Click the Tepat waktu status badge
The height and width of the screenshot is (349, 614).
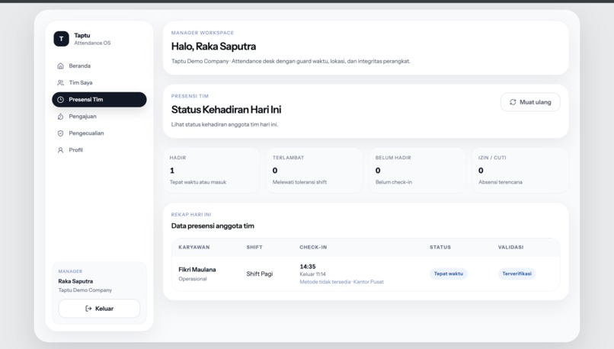click(449, 274)
